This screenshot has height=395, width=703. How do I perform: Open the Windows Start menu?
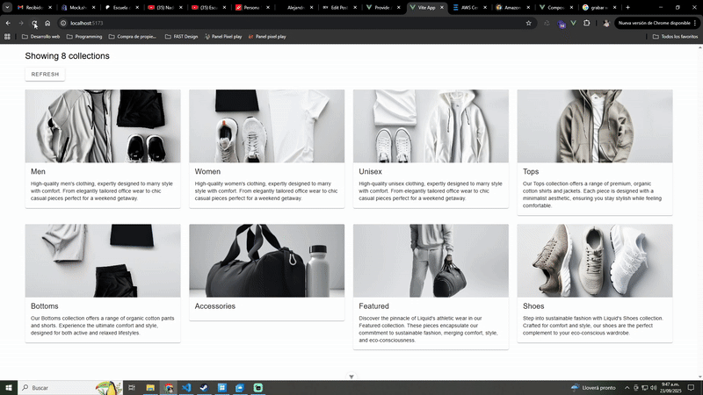coord(10,387)
